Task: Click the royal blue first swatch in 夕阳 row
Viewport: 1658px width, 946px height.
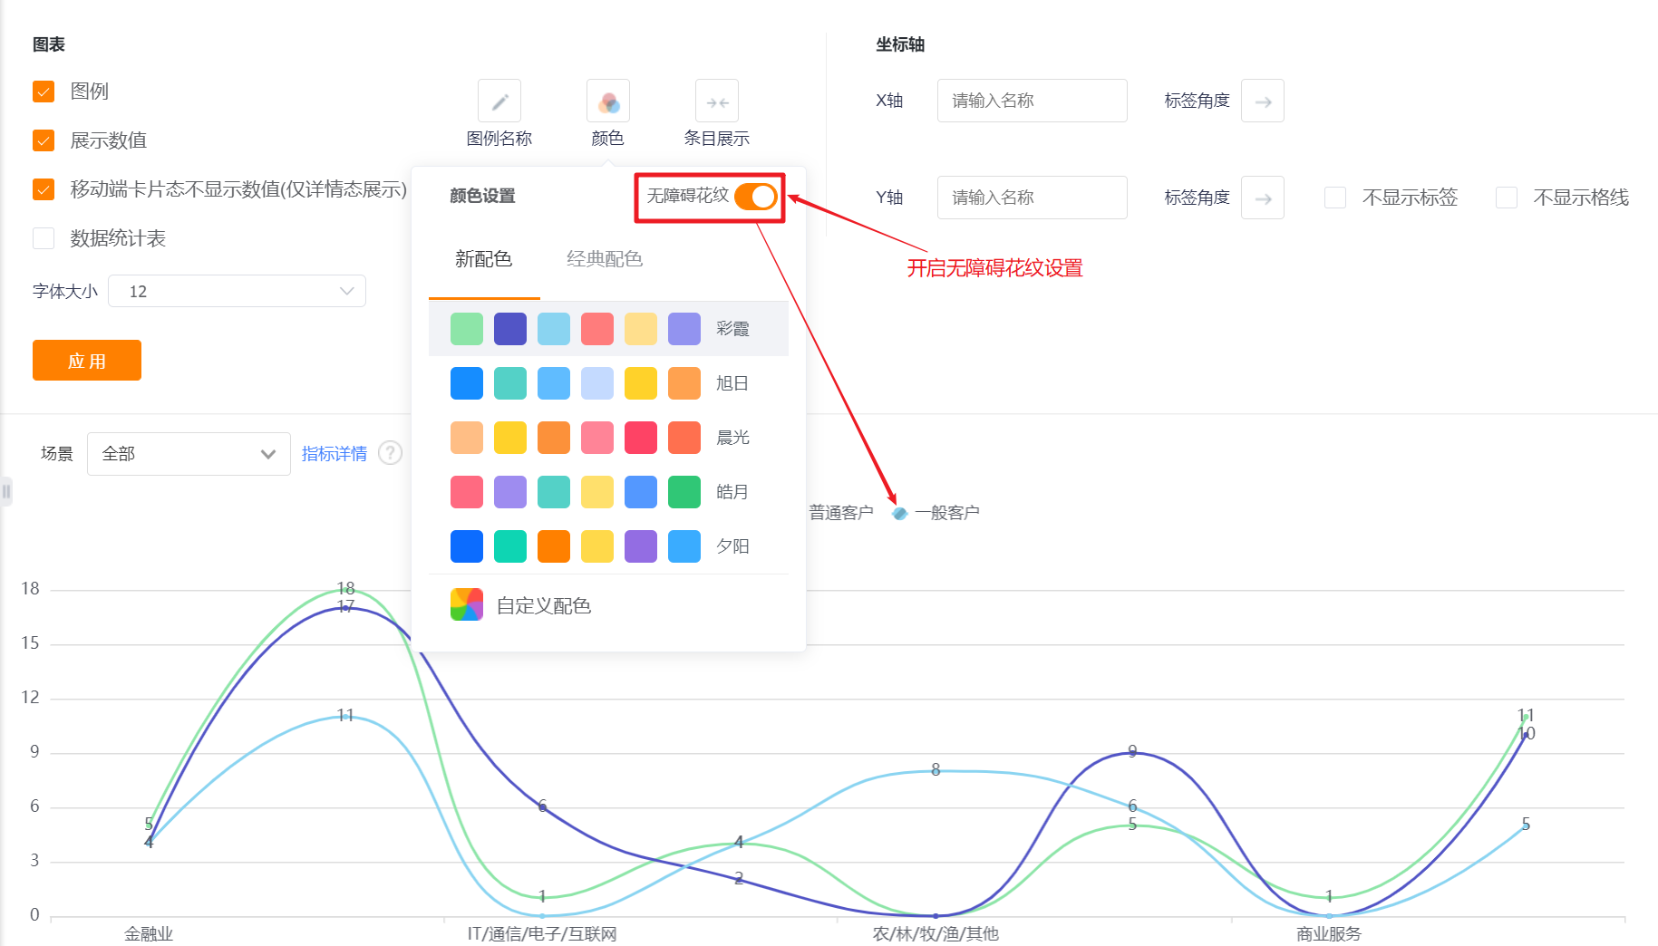Action: 467,546
